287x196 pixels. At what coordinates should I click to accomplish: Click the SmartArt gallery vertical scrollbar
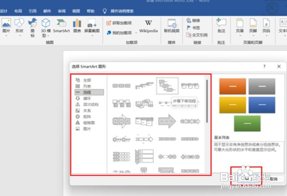point(207,101)
